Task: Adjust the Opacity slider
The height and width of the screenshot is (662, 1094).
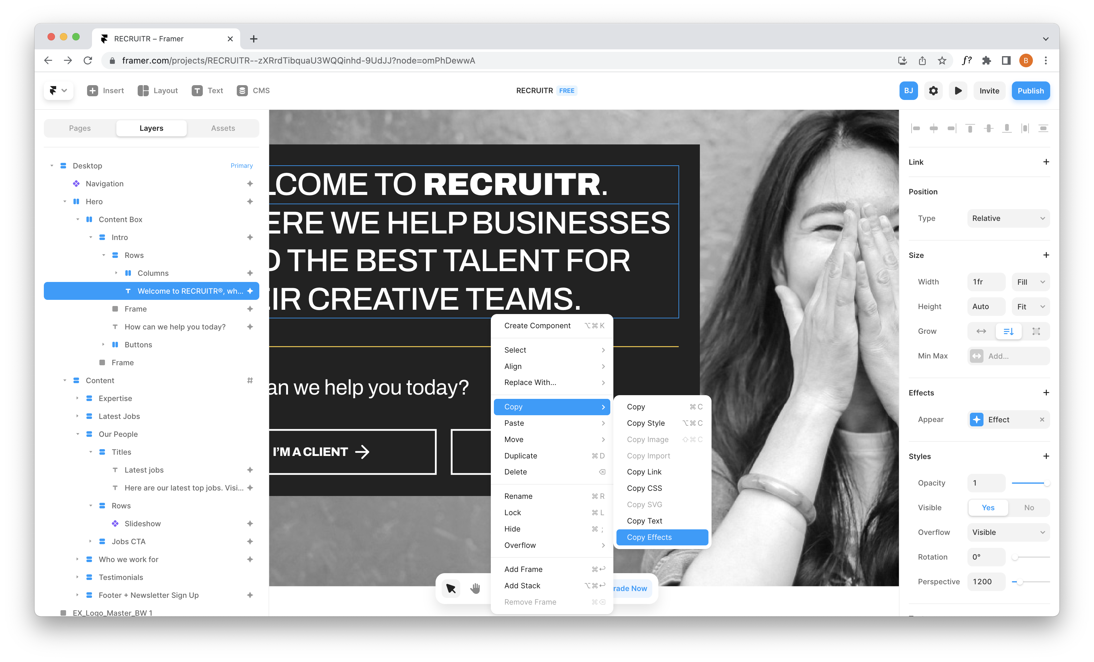Action: pos(1030,483)
